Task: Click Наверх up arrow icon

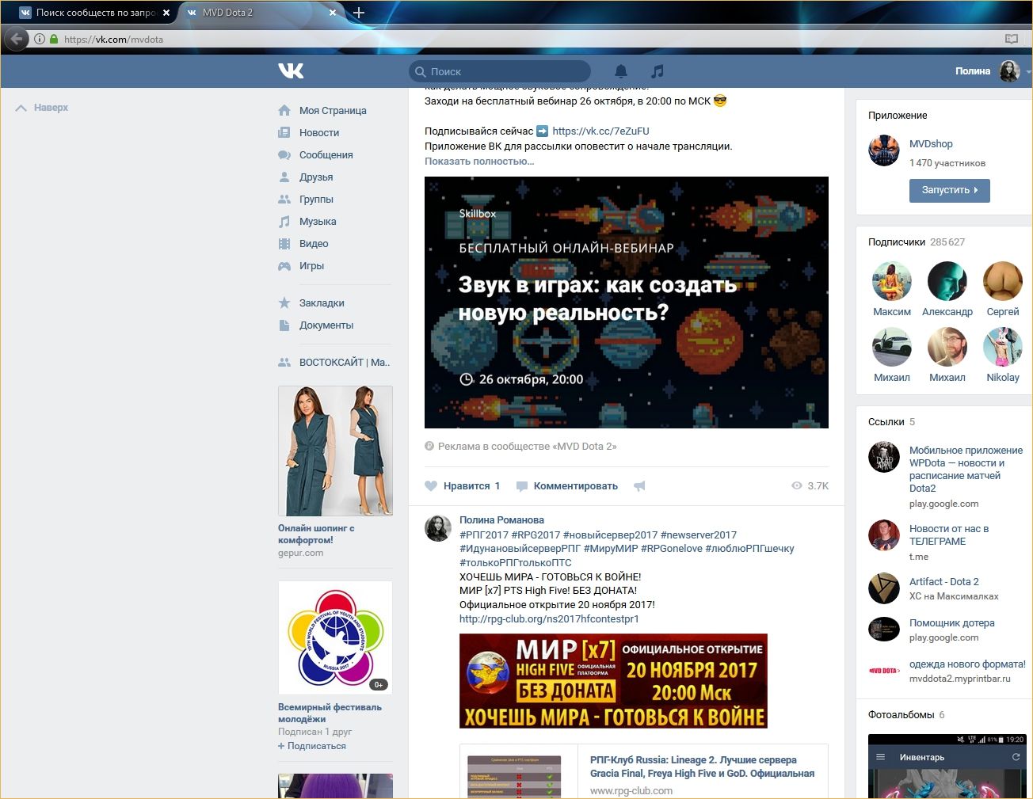Action: pyautogui.click(x=21, y=108)
